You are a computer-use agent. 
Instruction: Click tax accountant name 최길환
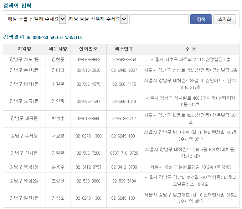tap(58, 84)
